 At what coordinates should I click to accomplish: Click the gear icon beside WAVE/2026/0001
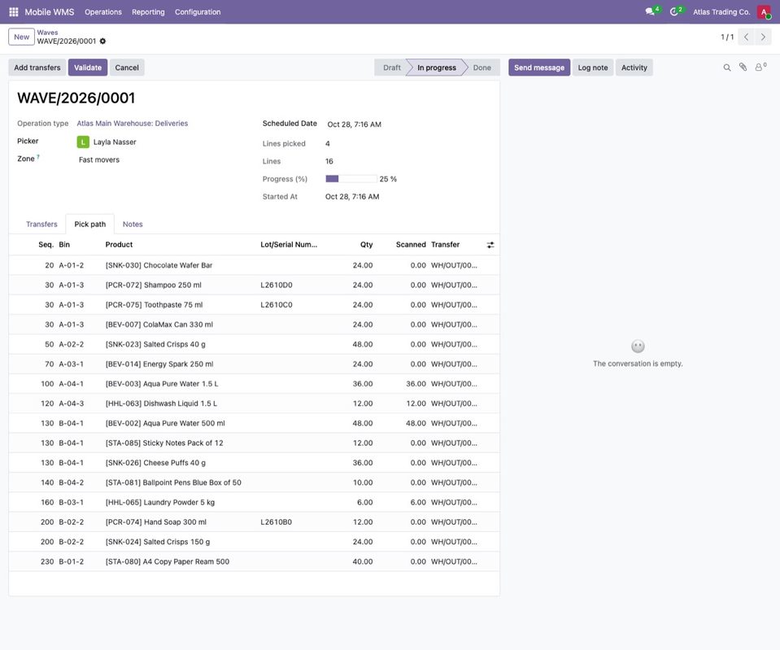click(102, 41)
